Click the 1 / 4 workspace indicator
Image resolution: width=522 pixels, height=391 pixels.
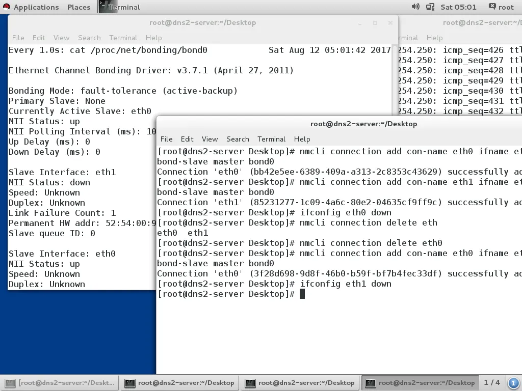pyautogui.click(x=492, y=383)
